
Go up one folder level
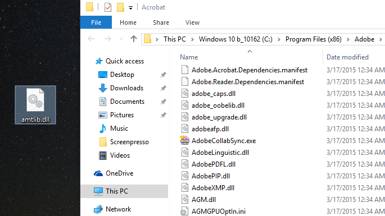pyautogui.click(x=134, y=39)
